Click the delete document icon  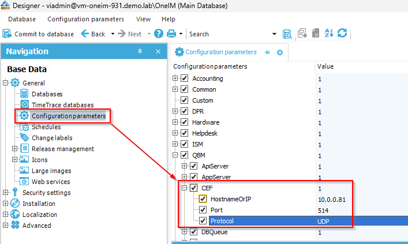point(316,33)
